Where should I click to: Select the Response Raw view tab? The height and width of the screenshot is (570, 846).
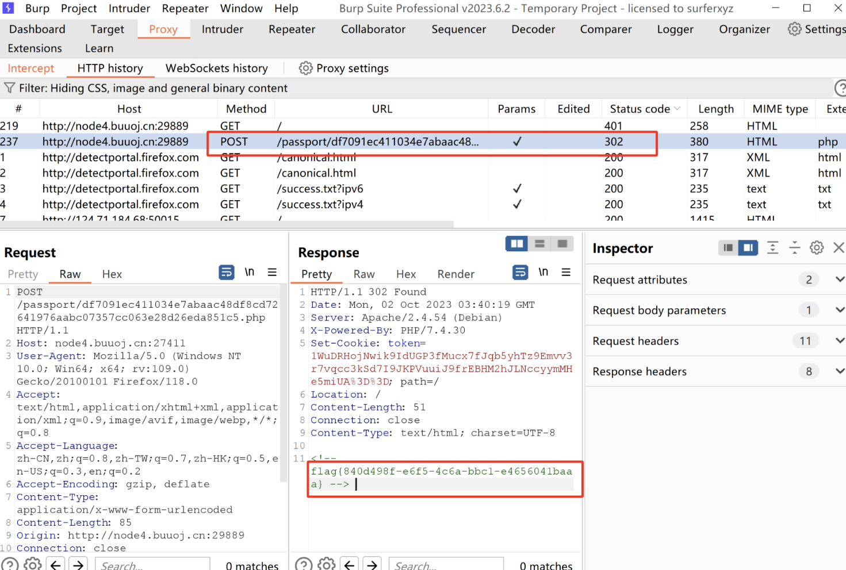(x=364, y=274)
